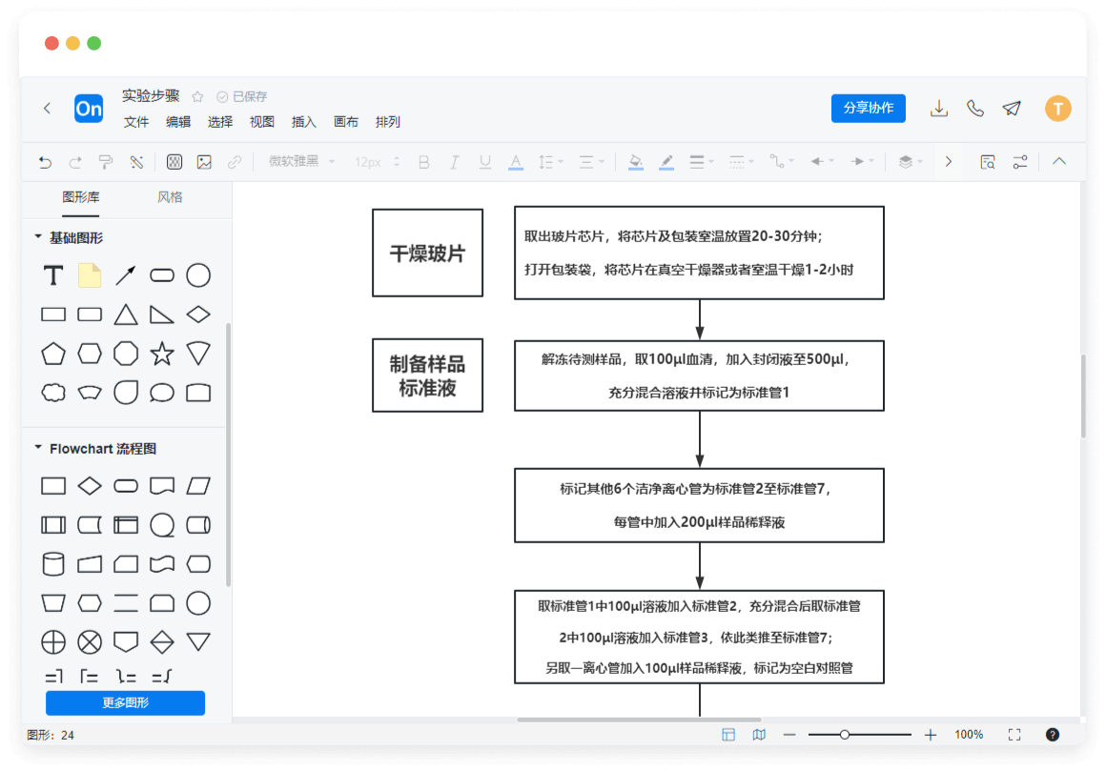Click the paper plane publish icon

click(1012, 109)
